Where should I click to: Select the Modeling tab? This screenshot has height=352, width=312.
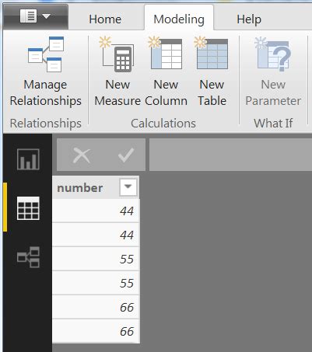179,19
